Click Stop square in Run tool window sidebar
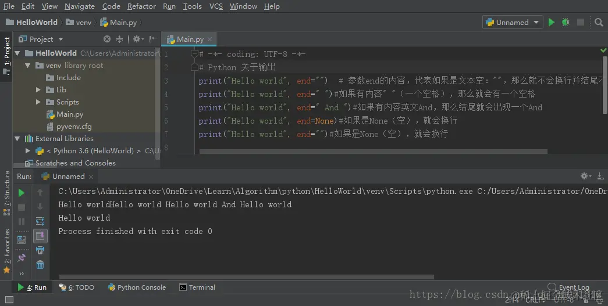Image resolution: width=608 pixels, height=306 pixels. 22,207
